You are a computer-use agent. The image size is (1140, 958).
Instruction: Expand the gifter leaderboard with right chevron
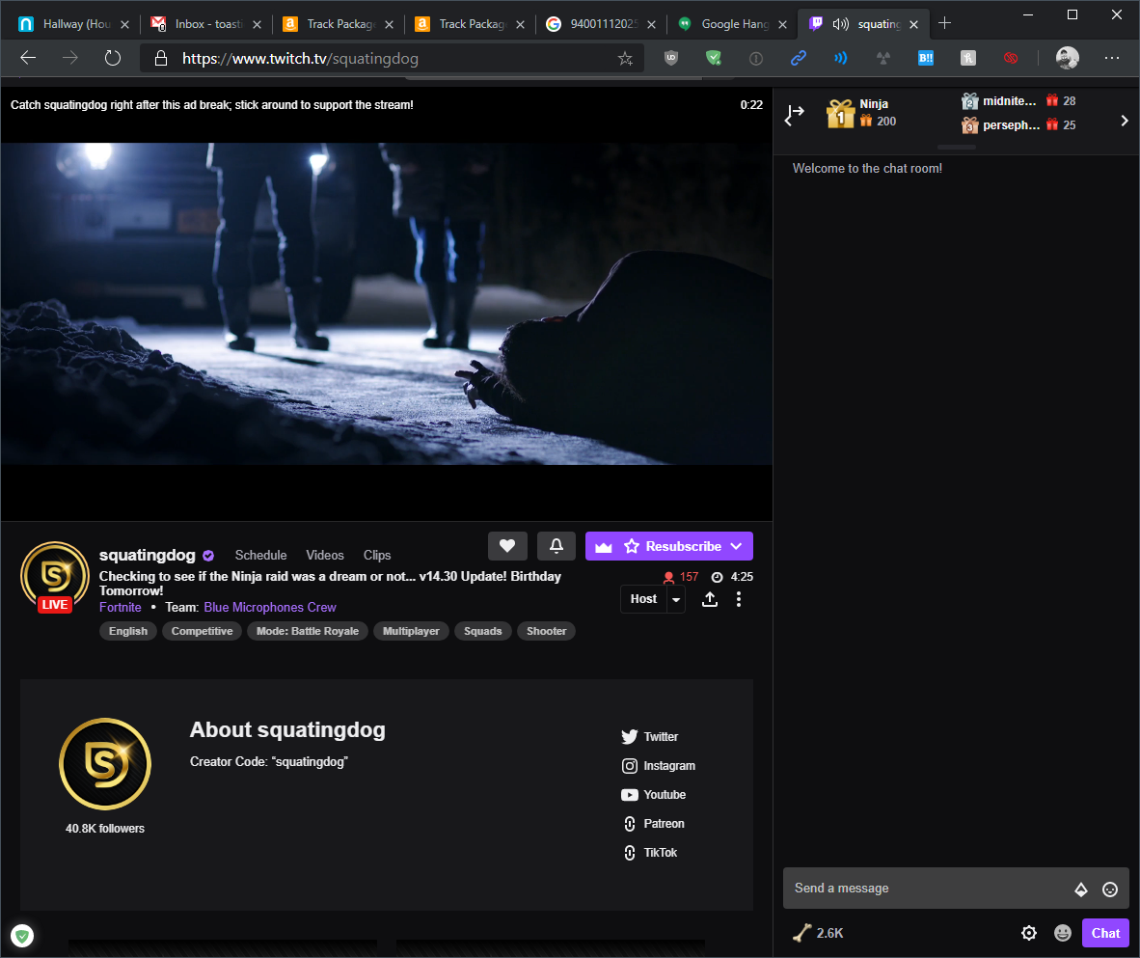tap(1125, 121)
